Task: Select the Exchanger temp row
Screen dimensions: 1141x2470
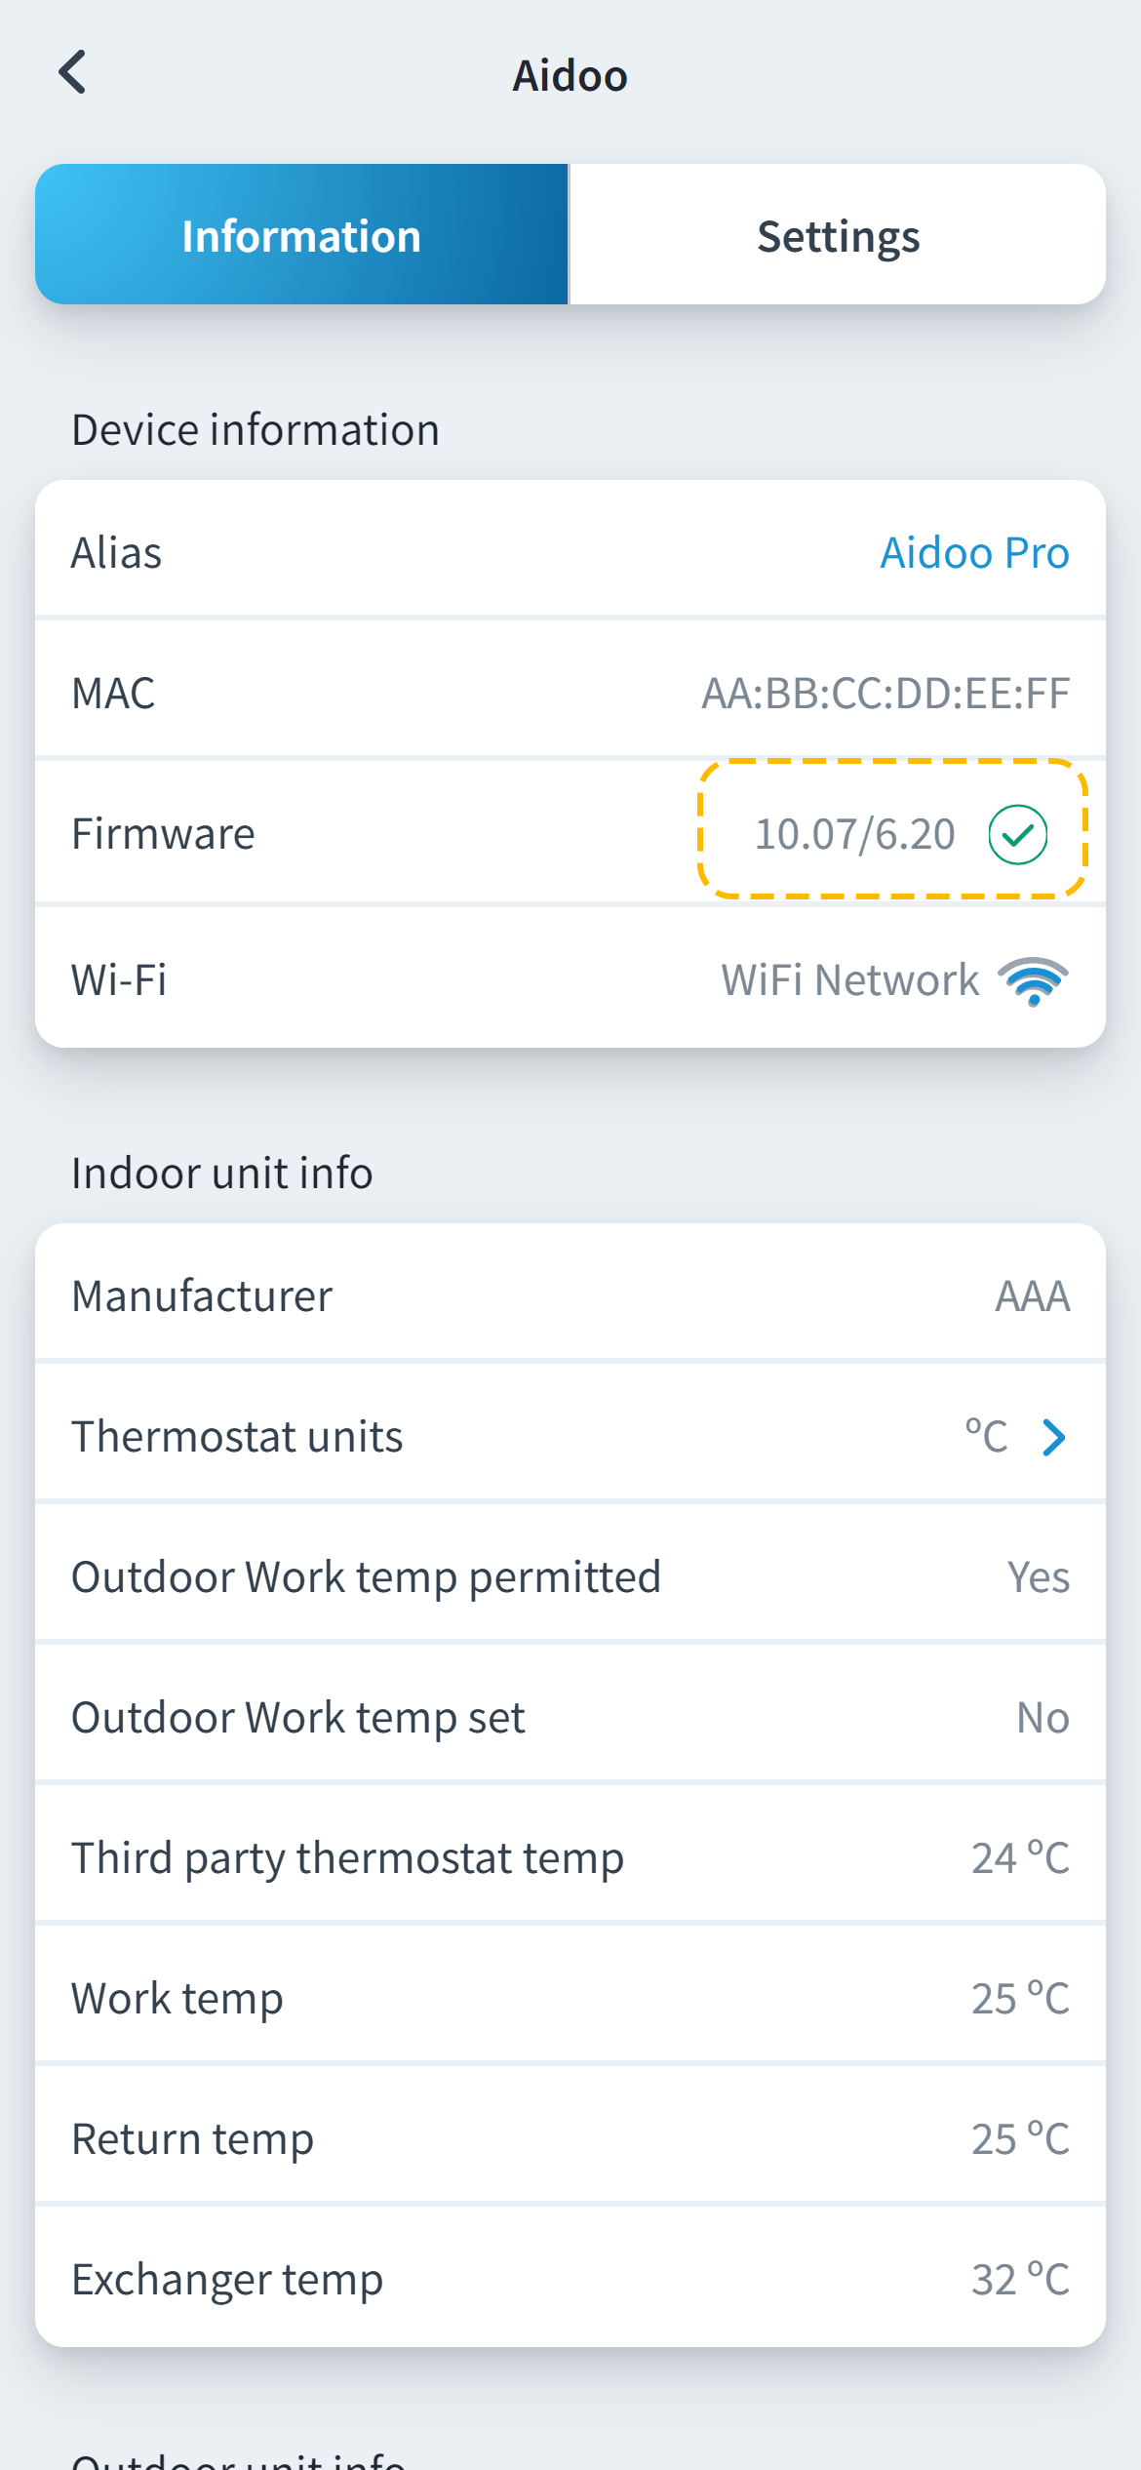Action: tap(570, 2280)
